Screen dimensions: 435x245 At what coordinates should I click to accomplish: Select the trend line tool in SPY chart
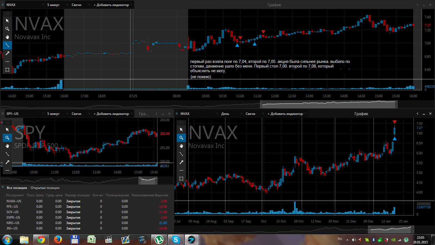tap(7, 154)
